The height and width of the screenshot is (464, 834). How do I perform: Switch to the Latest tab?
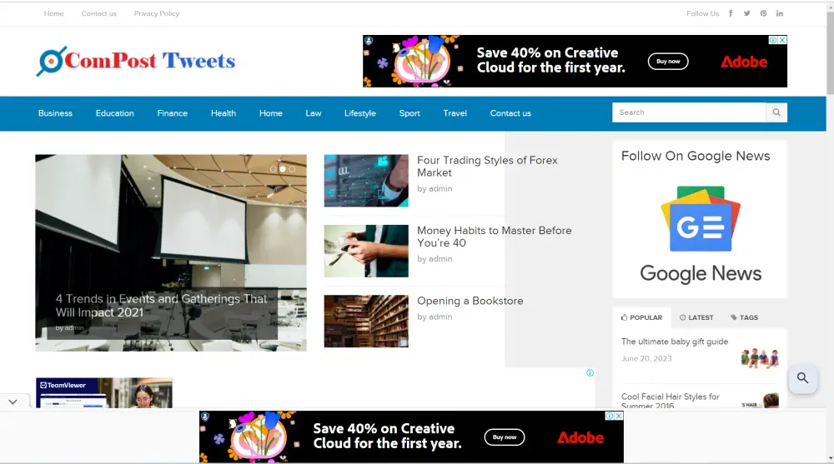(696, 317)
